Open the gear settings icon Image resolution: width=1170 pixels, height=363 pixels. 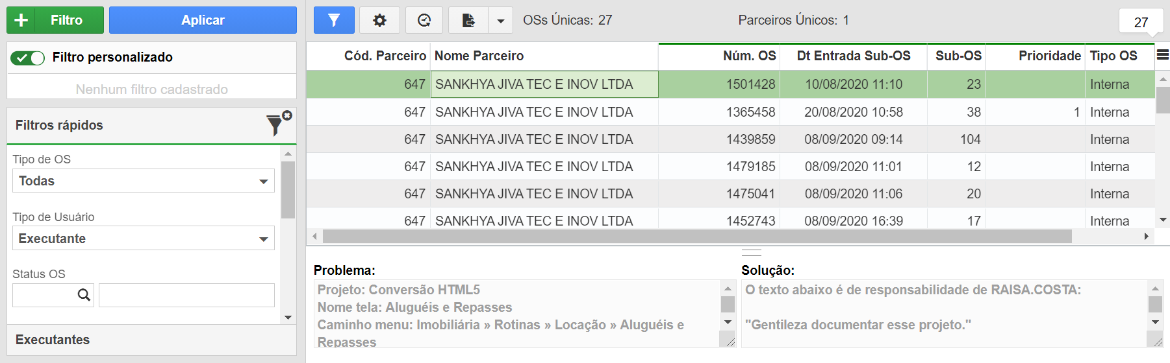(379, 20)
